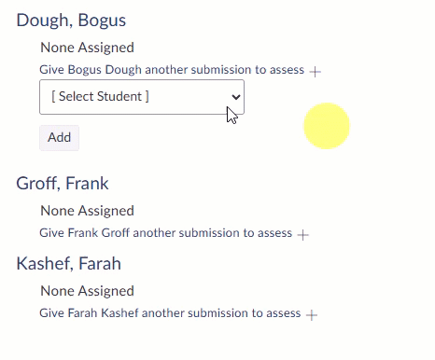Click the [ Select Student ] placeholder text

(100, 96)
